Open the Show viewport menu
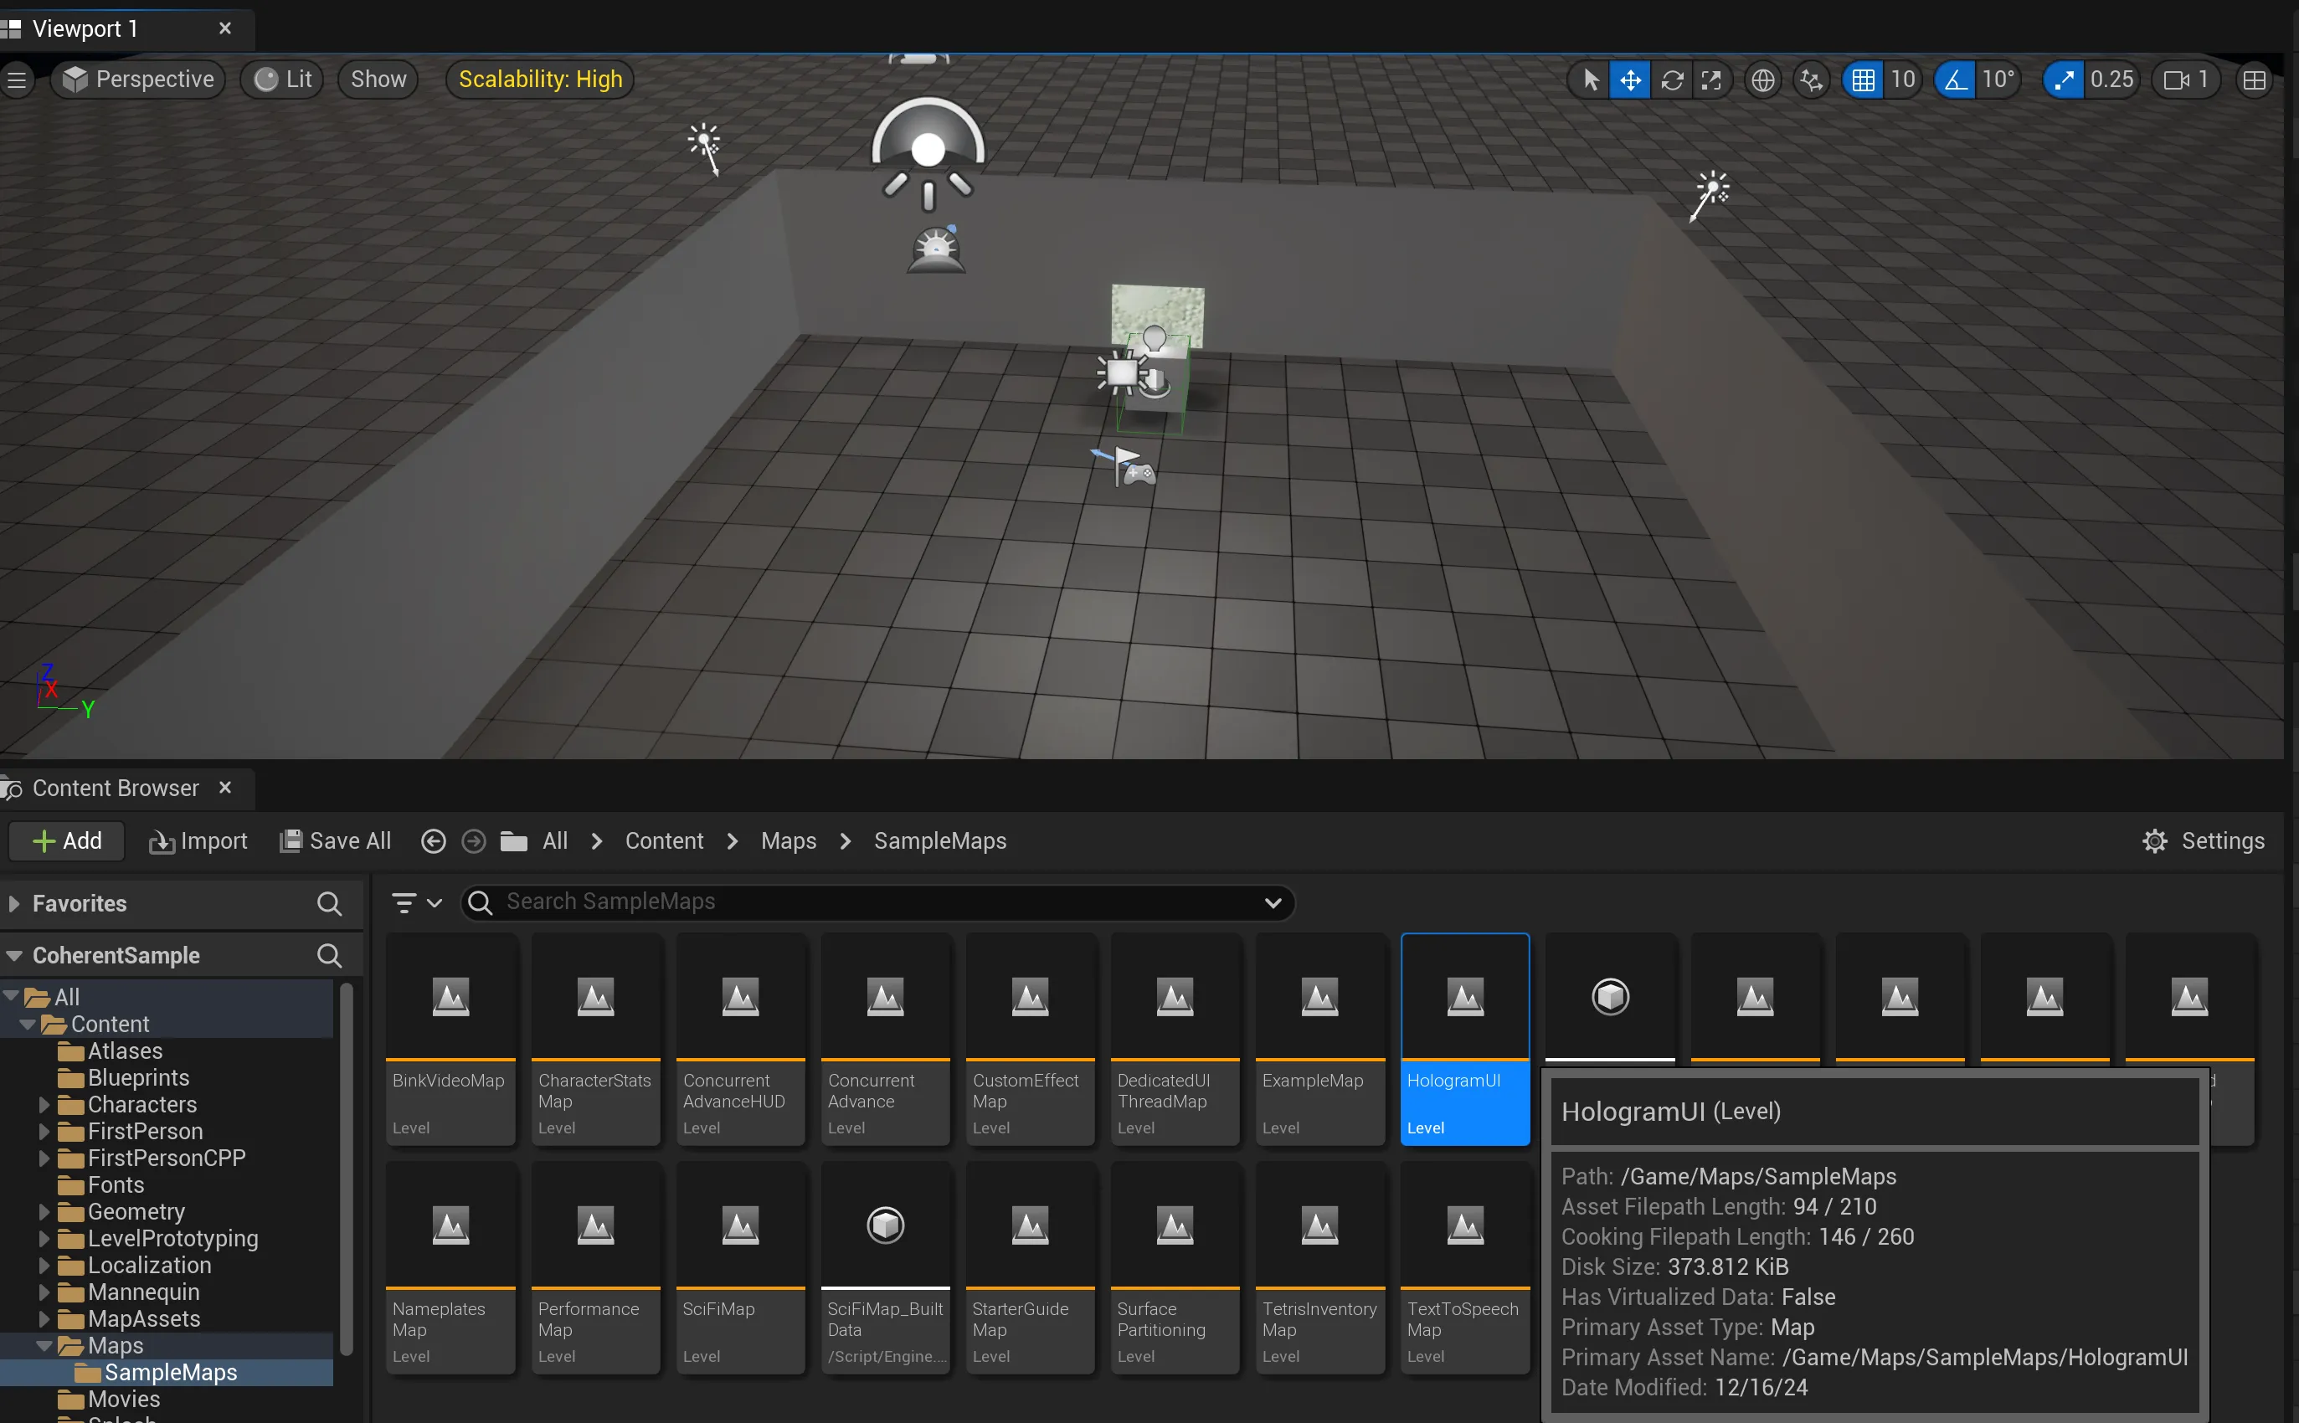The image size is (2299, 1423). (x=378, y=80)
